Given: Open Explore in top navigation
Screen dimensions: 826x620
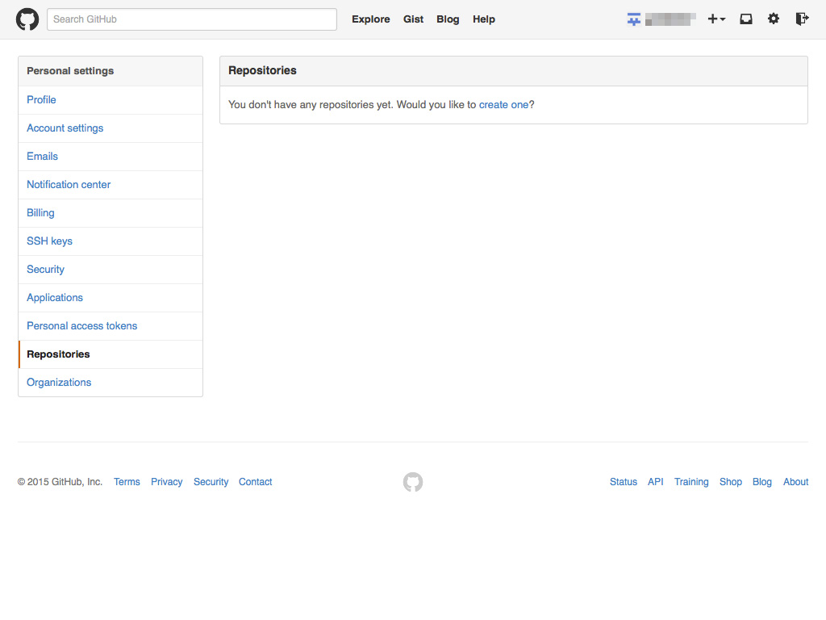Looking at the screenshot, I should coord(370,19).
